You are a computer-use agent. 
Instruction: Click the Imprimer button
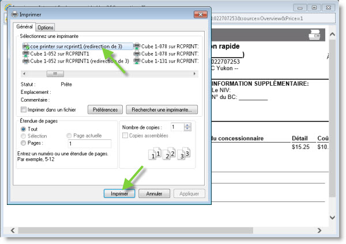[119, 193]
